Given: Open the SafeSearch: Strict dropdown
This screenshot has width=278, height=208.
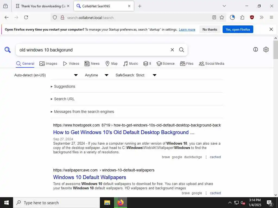Looking at the screenshot, I should (x=136, y=75).
